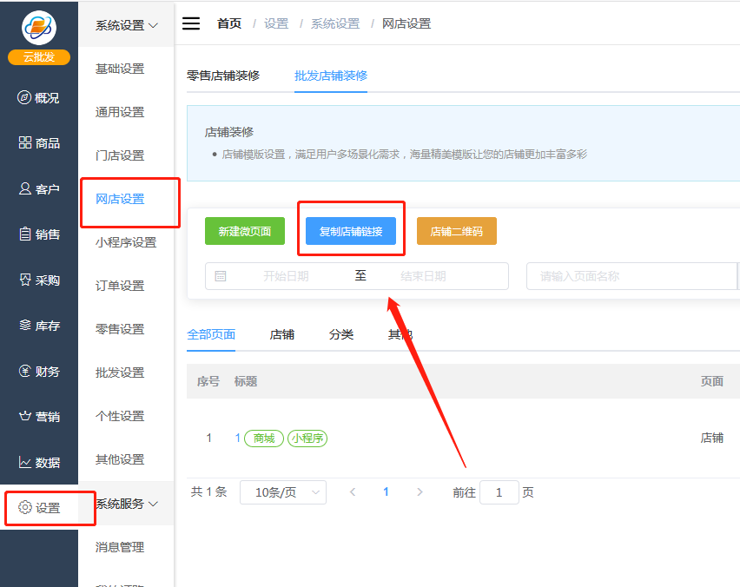740x587 pixels.
Task: Click the 复制店铺链接 button
Action: [351, 229]
